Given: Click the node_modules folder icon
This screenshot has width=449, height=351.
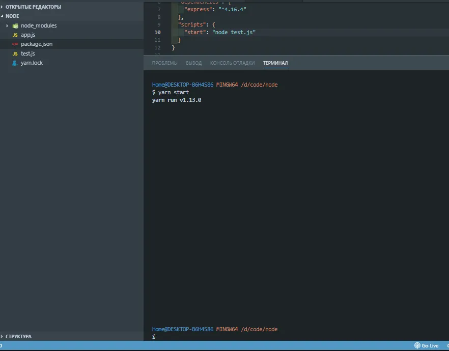Looking at the screenshot, I should [x=15, y=26].
